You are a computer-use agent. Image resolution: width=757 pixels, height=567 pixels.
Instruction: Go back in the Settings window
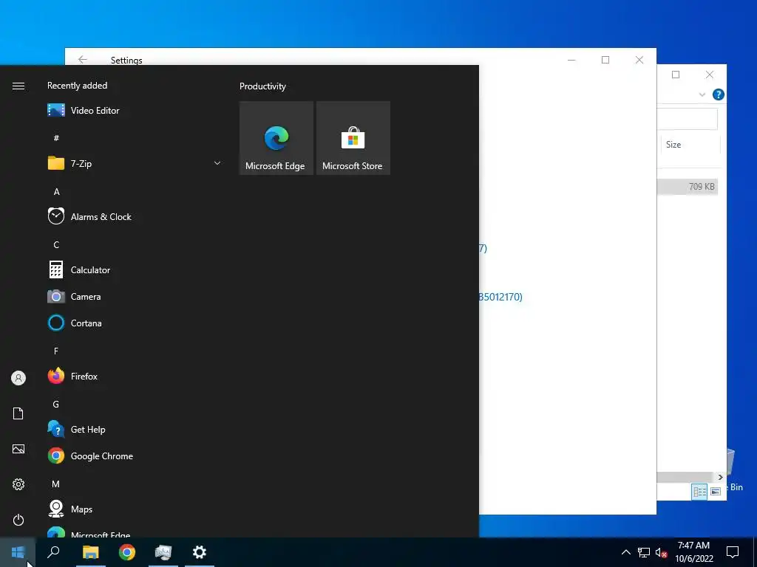coord(83,59)
